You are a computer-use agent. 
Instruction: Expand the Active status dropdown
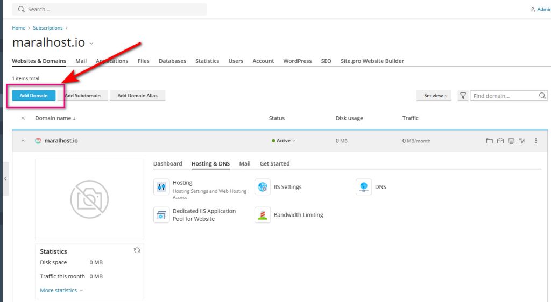(x=284, y=141)
